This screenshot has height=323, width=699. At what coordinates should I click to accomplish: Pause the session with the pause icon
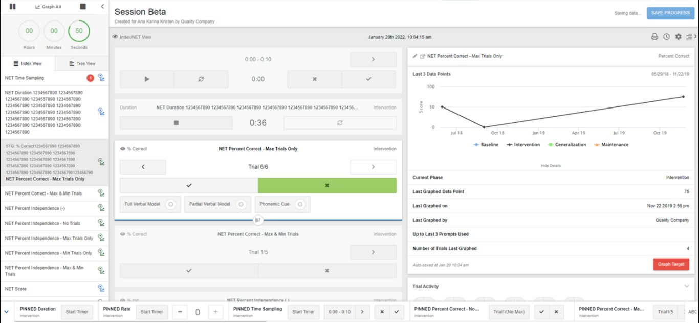tap(13, 7)
